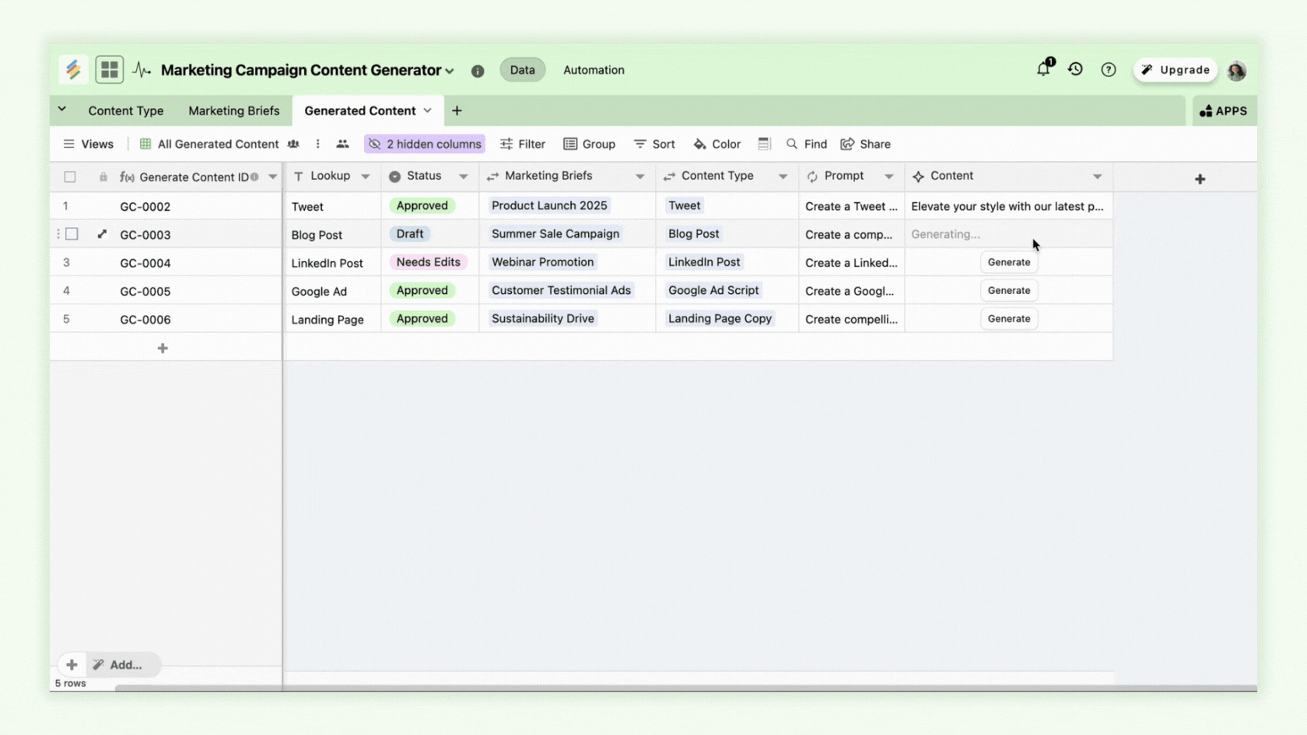1307x735 pixels.
Task: Open the help question mark icon
Action: pyautogui.click(x=1109, y=70)
